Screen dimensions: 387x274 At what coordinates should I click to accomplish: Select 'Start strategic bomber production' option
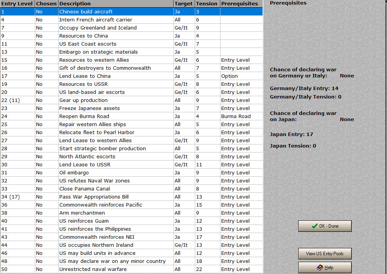[131, 148]
